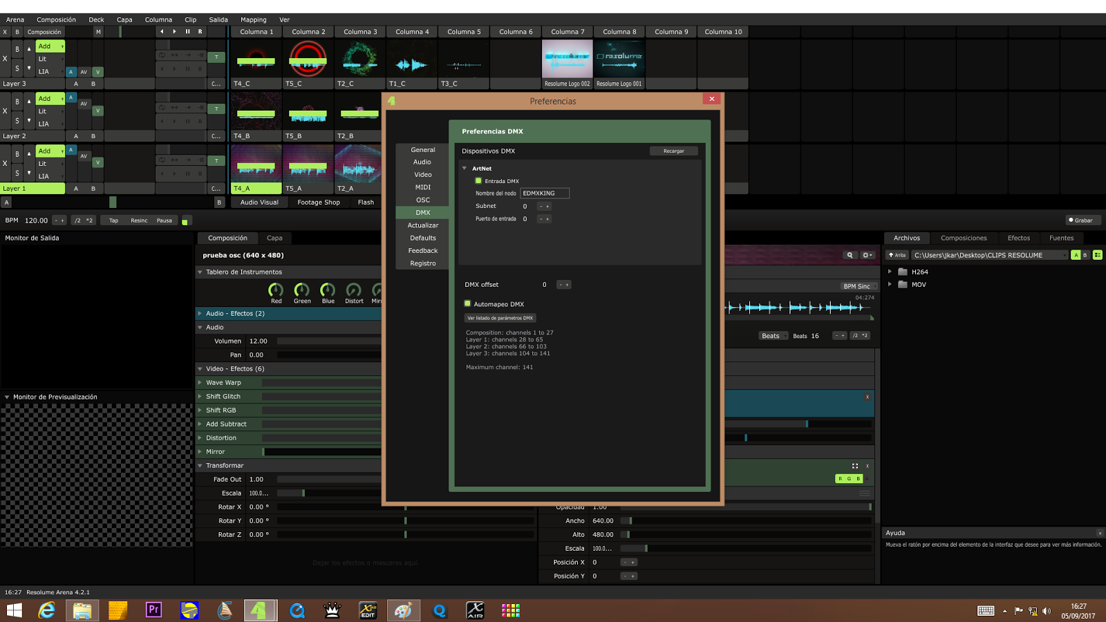This screenshot has width=1106, height=622.
Task: Select OSC in the preferences sidebar
Action: [x=422, y=200]
